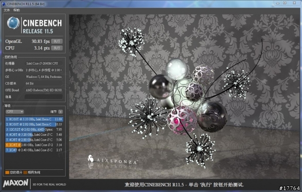This screenshot has height=192, width=302.
Task: Click the Cinebench globe logo icon
Action: point(13,23)
